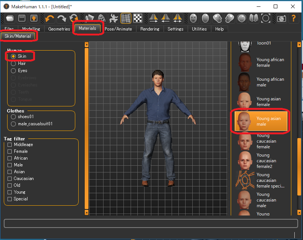The width and height of the screenshot is (303, 240).
Task: Click the Save floppy disk icon
Action: (x=22, y=18)
